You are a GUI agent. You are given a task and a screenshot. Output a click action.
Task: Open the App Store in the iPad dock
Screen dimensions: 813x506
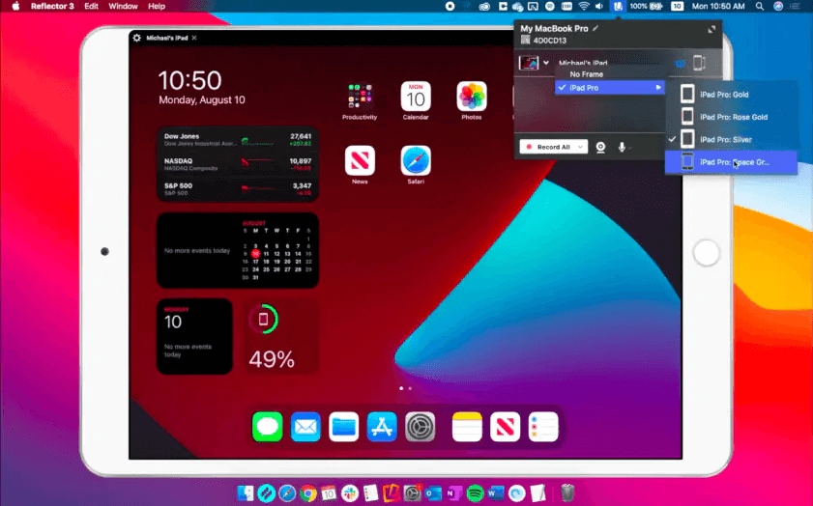tap(382, 426)
